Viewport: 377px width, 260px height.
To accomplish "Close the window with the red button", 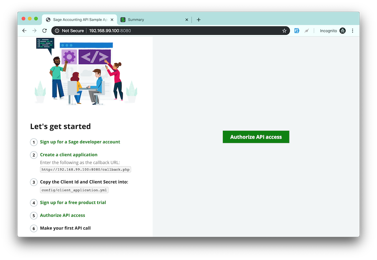I will tap(23, 18).
